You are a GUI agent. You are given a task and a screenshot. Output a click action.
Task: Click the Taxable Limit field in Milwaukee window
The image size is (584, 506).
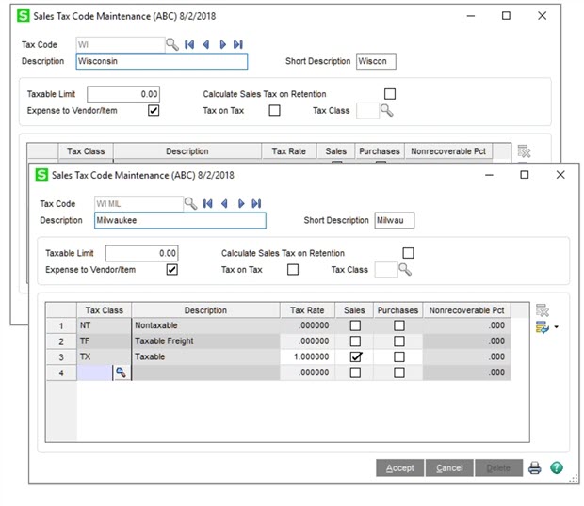point(141,253)
